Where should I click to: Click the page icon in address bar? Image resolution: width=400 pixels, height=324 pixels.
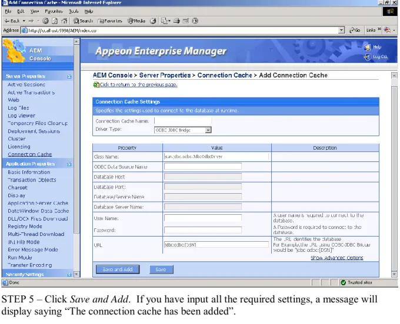click(25, 31)
